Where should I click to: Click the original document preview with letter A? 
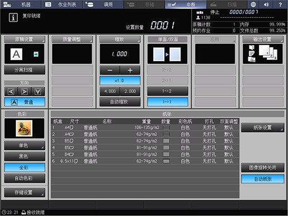tap(16, 54)
